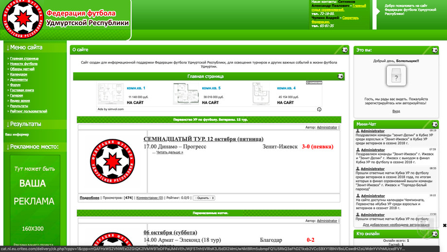Screen dimensions: 447x252
Task: Open floor plan thumbnail for комн.кв. 5
Action: click(186, 94)
